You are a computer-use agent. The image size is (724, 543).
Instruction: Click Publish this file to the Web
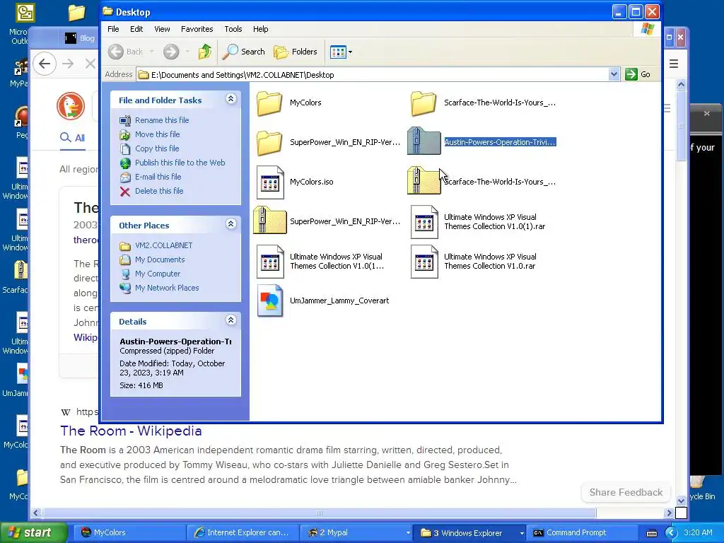point(180,163)
